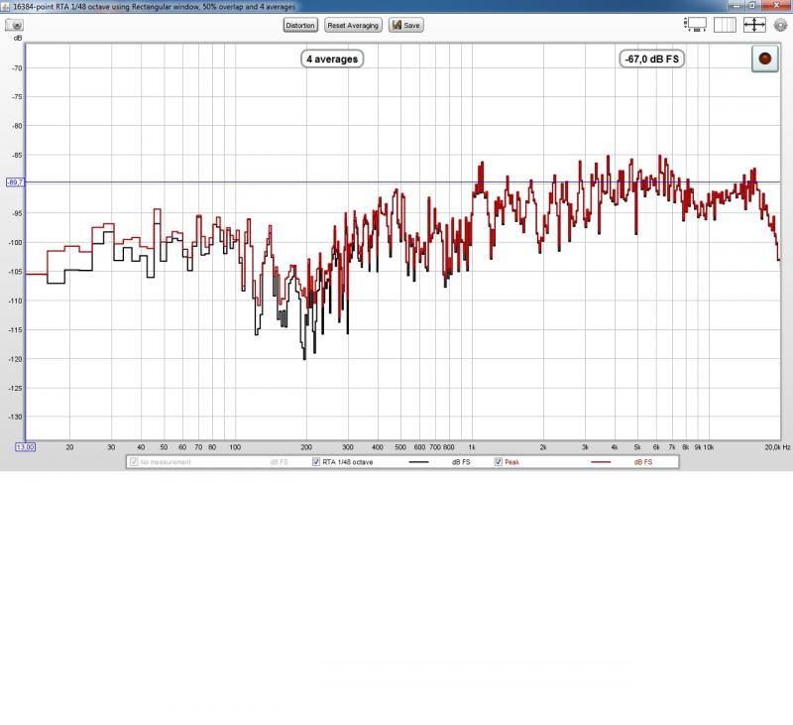Click the four-arrow fit-to-data icon
793x725 pixels.
point(754,25)
